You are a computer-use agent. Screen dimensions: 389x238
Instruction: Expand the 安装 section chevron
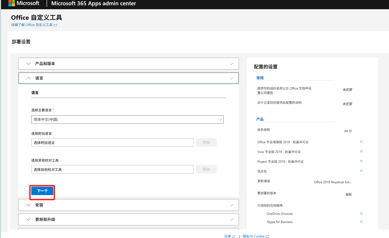point(28,205)
